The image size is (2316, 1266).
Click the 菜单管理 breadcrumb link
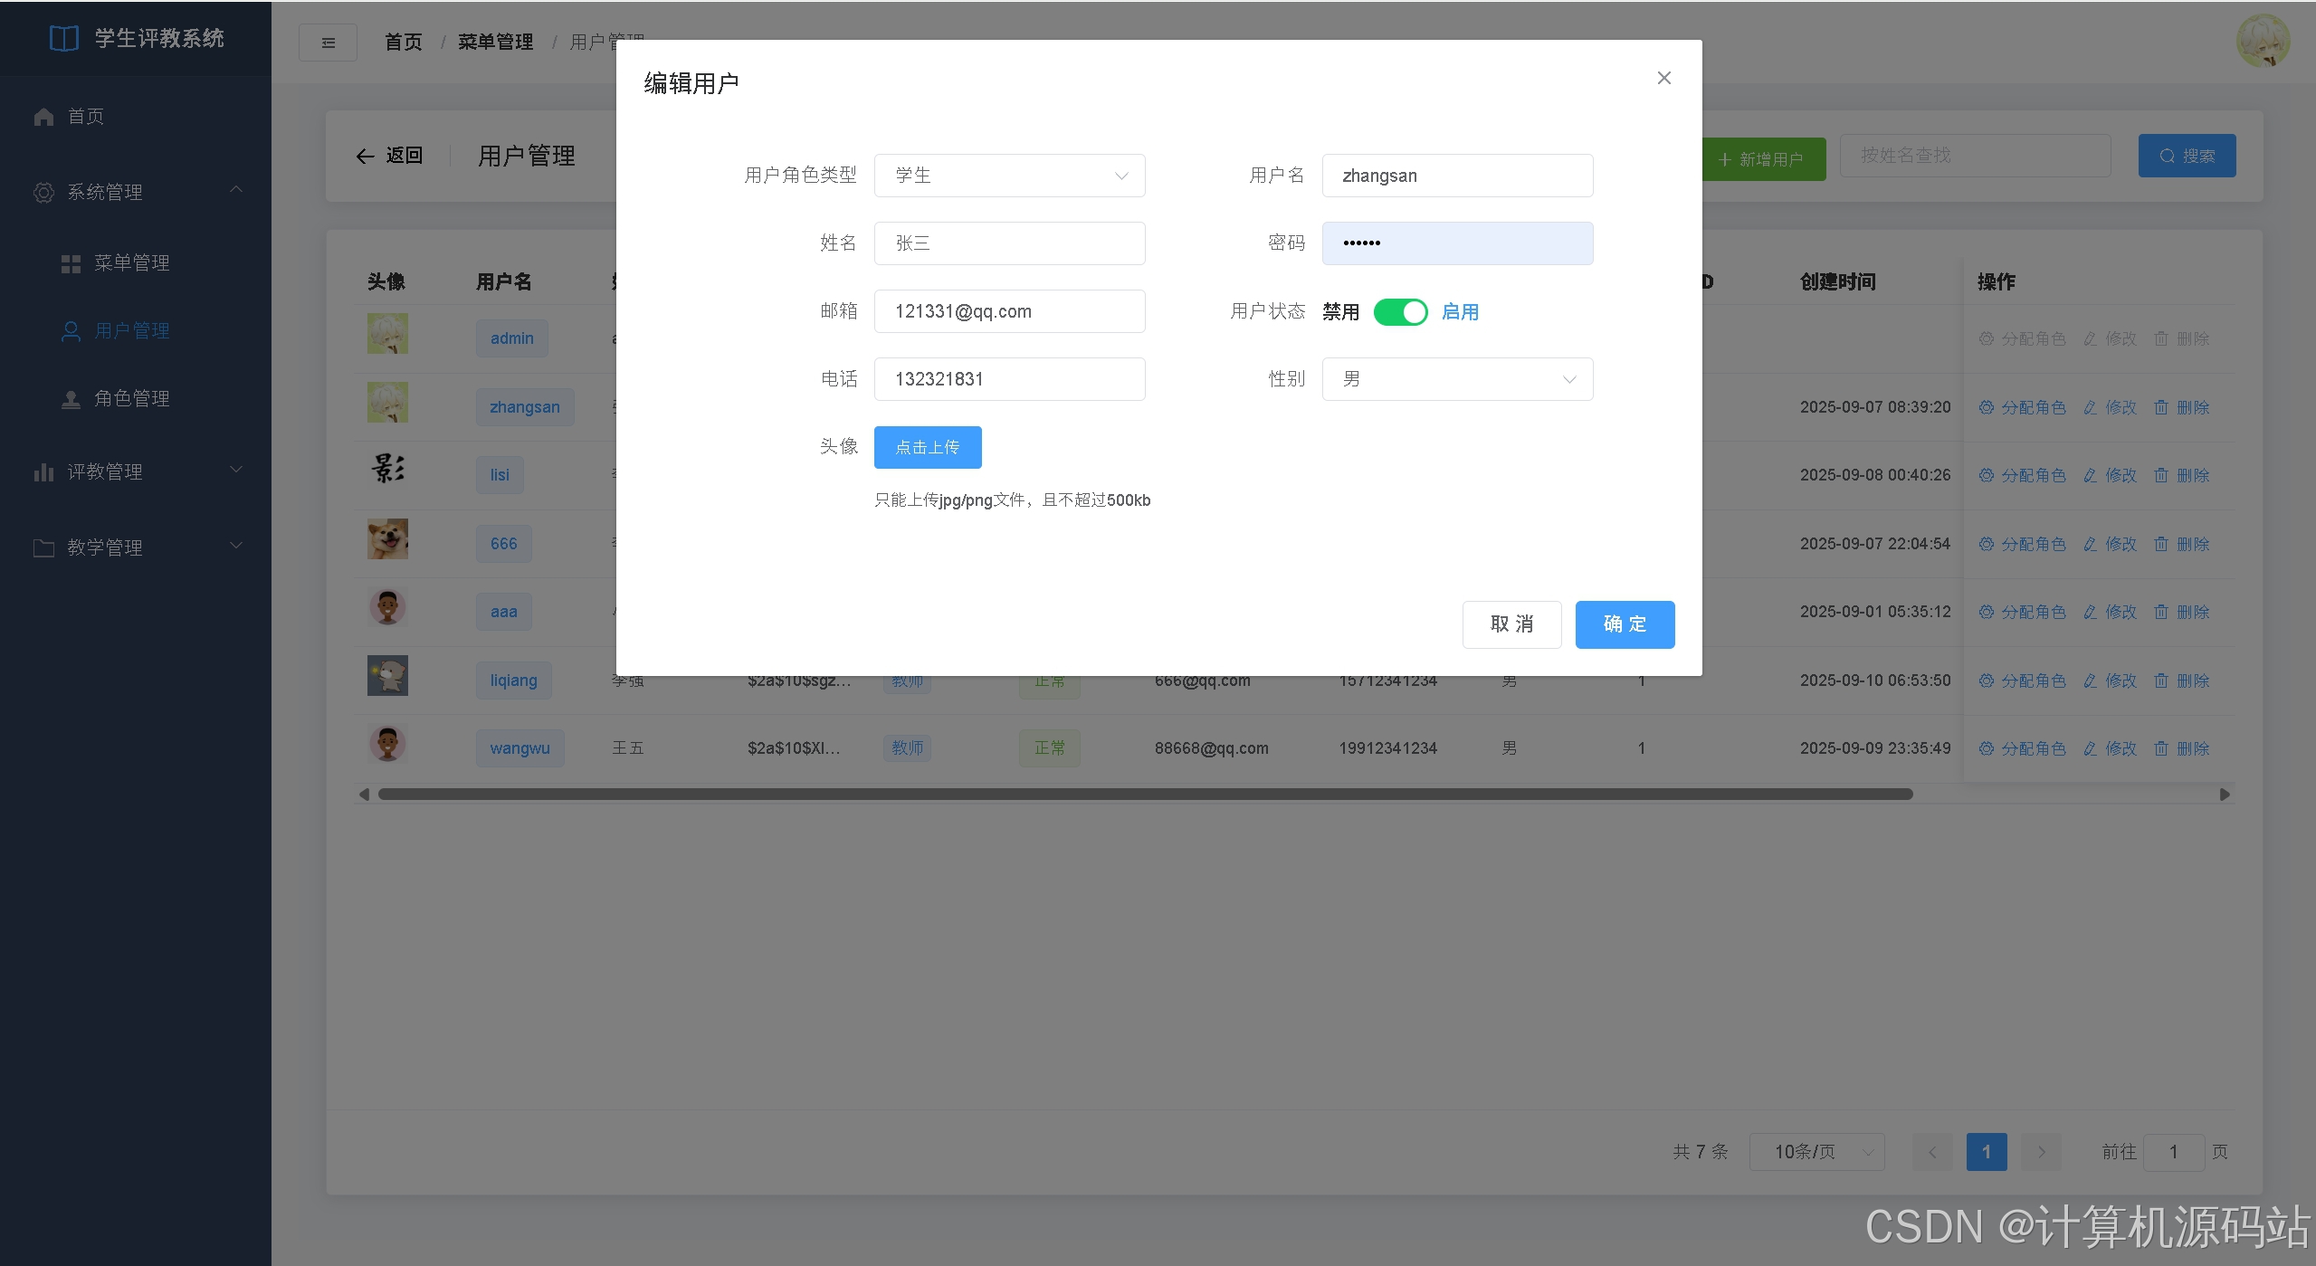(495, 43)
